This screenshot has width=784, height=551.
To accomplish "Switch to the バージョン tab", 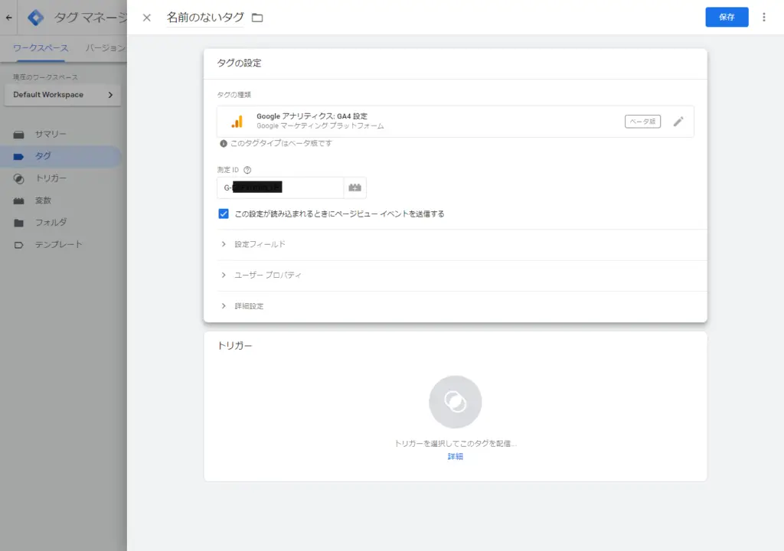I will (105, 48).
